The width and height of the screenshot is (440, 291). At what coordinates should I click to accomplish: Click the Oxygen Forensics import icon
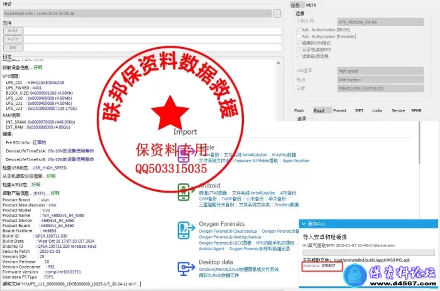point(186,230)
